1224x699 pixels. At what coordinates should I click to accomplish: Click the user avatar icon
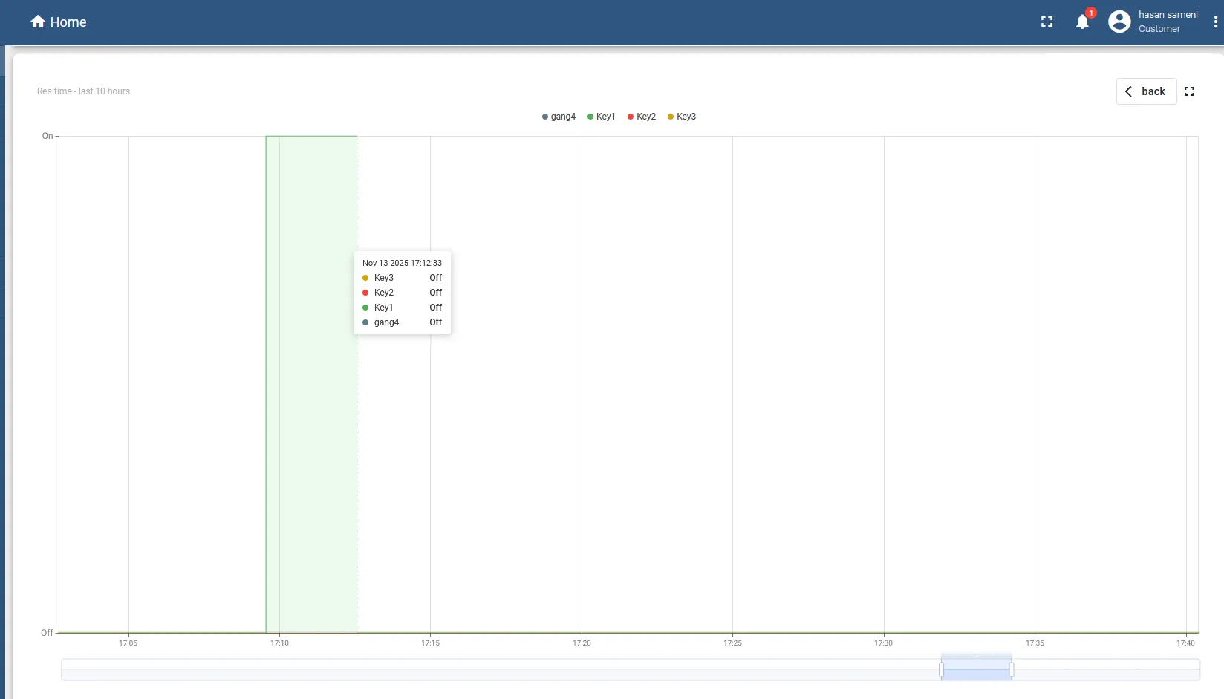coord(1119,22)
